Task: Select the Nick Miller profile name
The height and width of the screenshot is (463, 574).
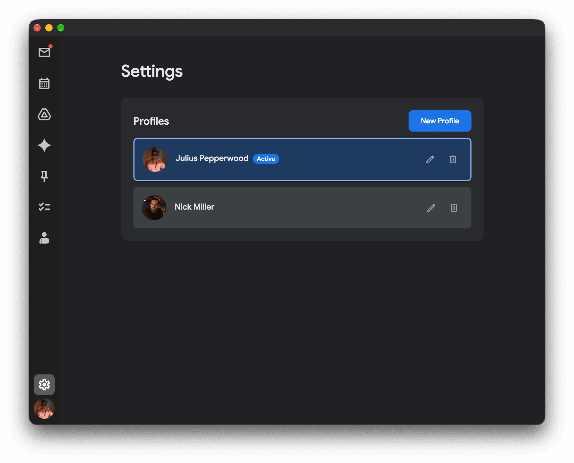Action: tap(194, 207)
